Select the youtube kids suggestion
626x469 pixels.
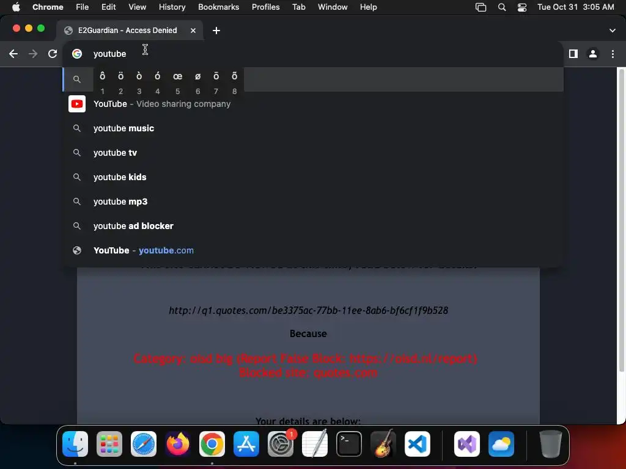[x=313, y=177]
